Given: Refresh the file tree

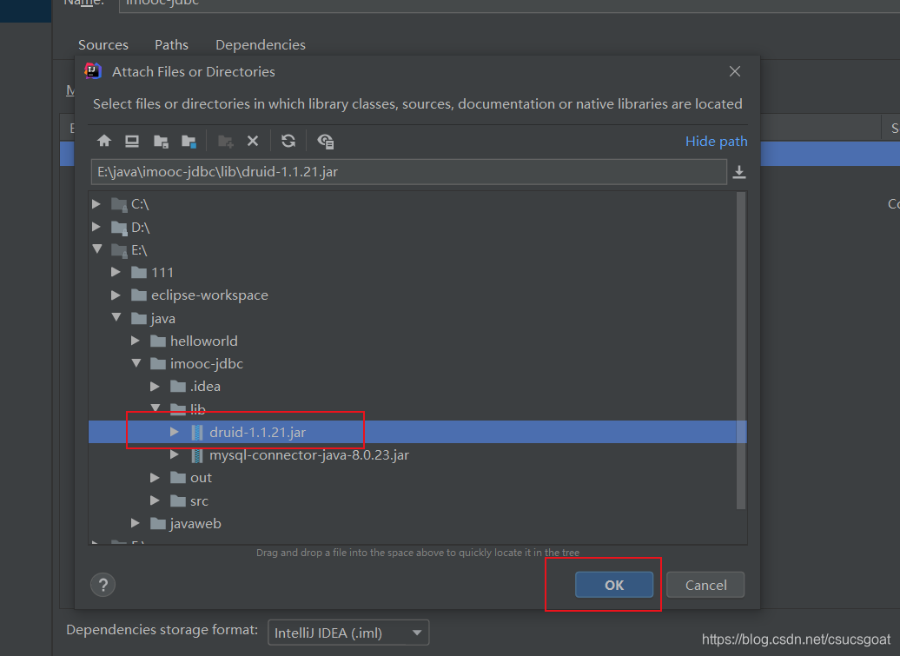Looking at the screenshot, I should [288, 141].
